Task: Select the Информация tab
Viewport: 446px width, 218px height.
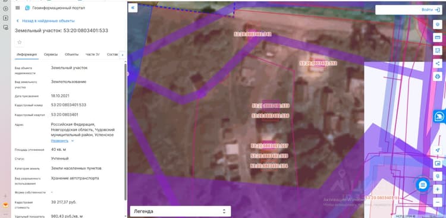Action: point(27,54)
